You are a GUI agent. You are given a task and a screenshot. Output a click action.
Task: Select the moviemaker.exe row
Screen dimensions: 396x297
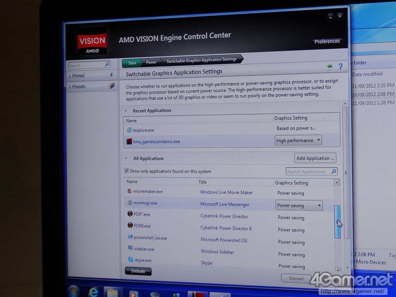pyautogui.click(x=229, y=192)
